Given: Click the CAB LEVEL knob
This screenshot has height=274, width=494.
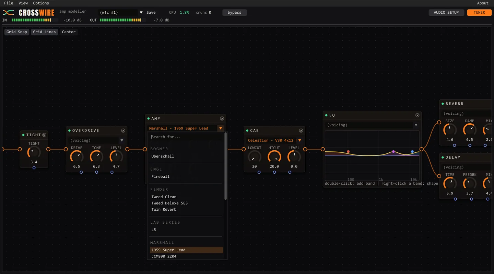Looking at the screenshot, I should pyautogui.click(x=294, y=157).
